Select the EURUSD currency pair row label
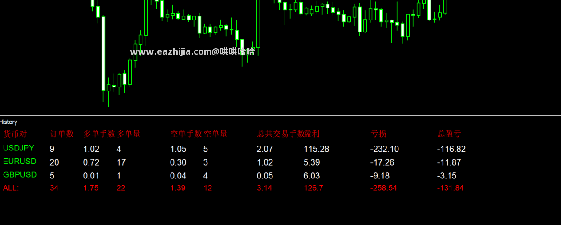Image resolution: width=561 pixels, height=225 pixels. (x=20, y=162)
